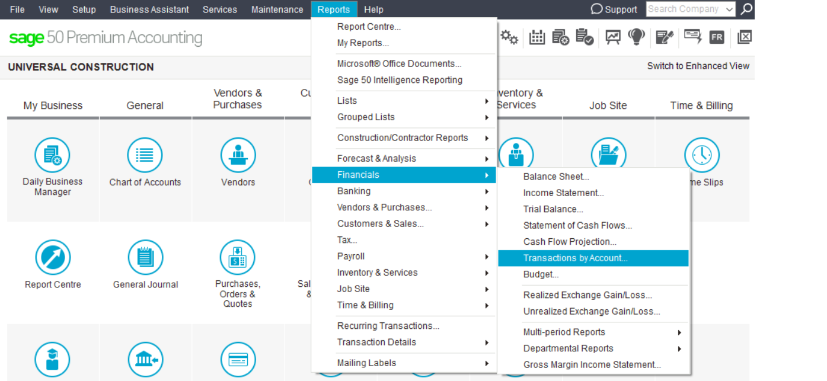Click the Time Slips clock icon
Screen dimensions: 827x381
pyautogui.click(x=702, y=155)
